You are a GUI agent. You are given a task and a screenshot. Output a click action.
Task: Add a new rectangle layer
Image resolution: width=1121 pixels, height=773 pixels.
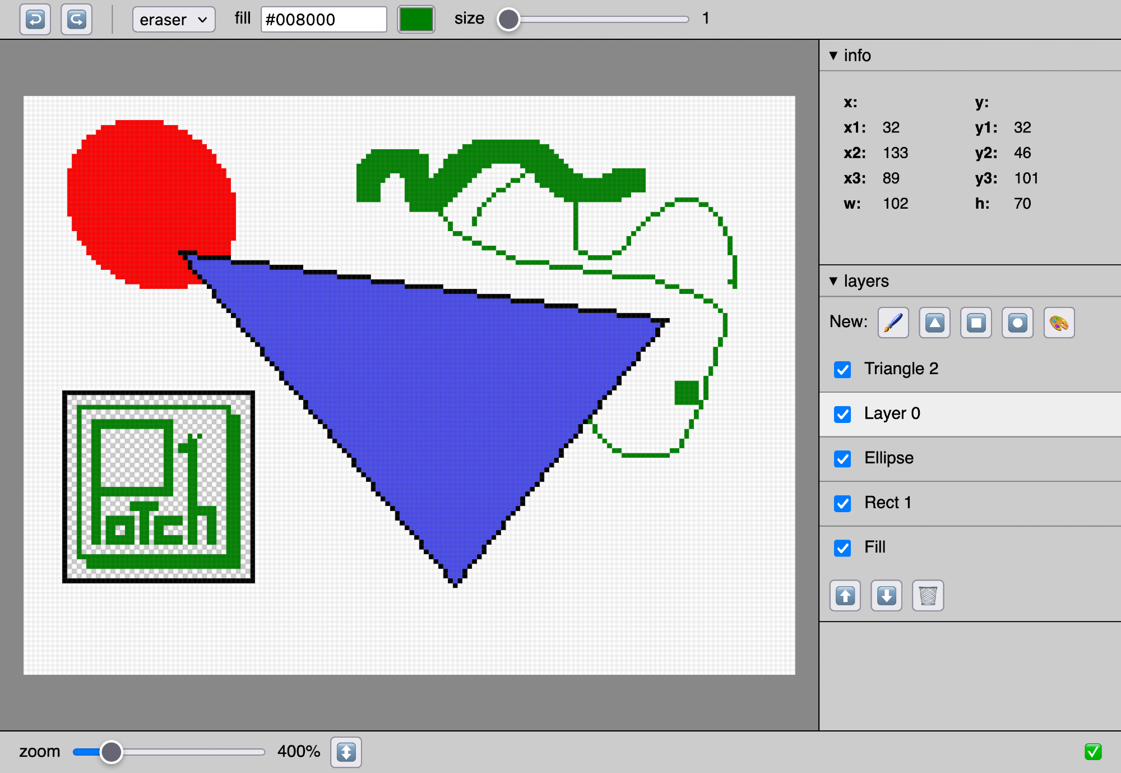coord(976,323)
